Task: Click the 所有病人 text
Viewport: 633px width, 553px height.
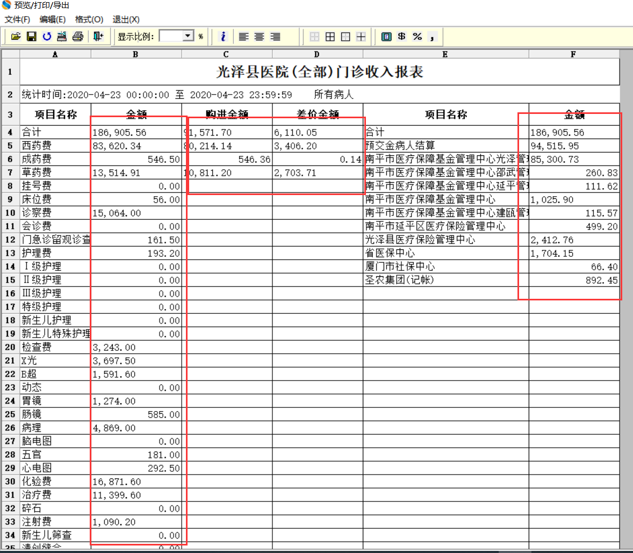Action: tap(334, 95)
